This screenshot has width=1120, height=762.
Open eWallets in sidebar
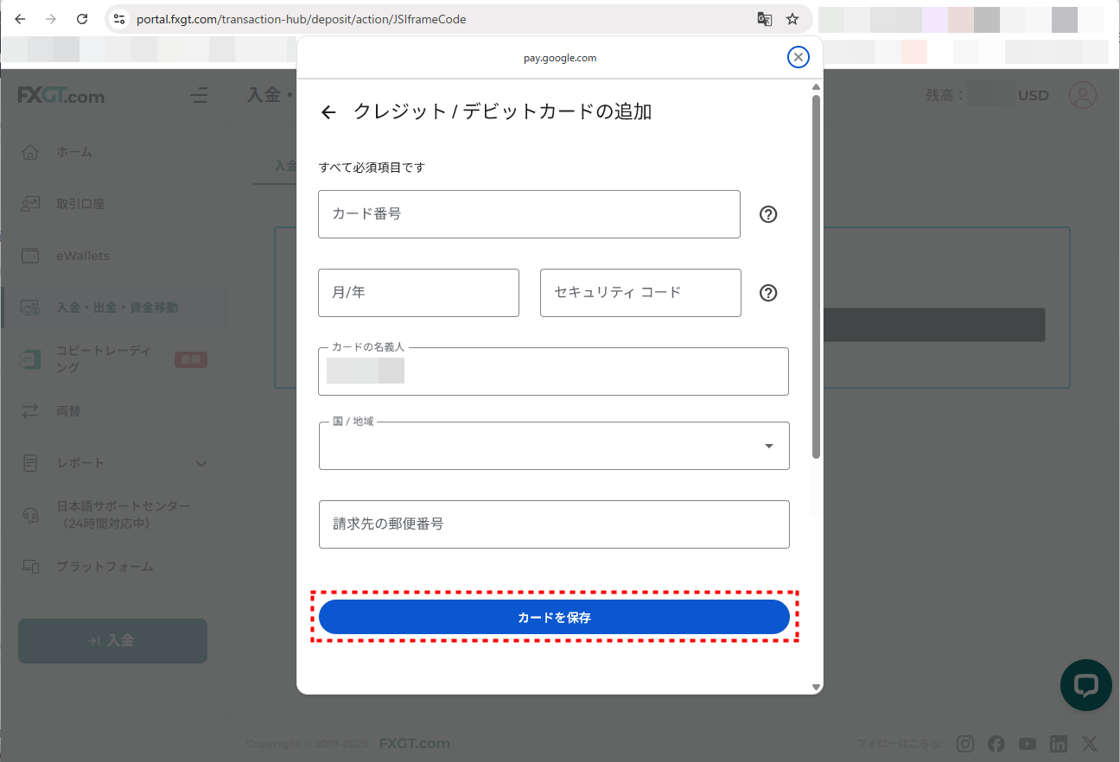coord(83,256)
